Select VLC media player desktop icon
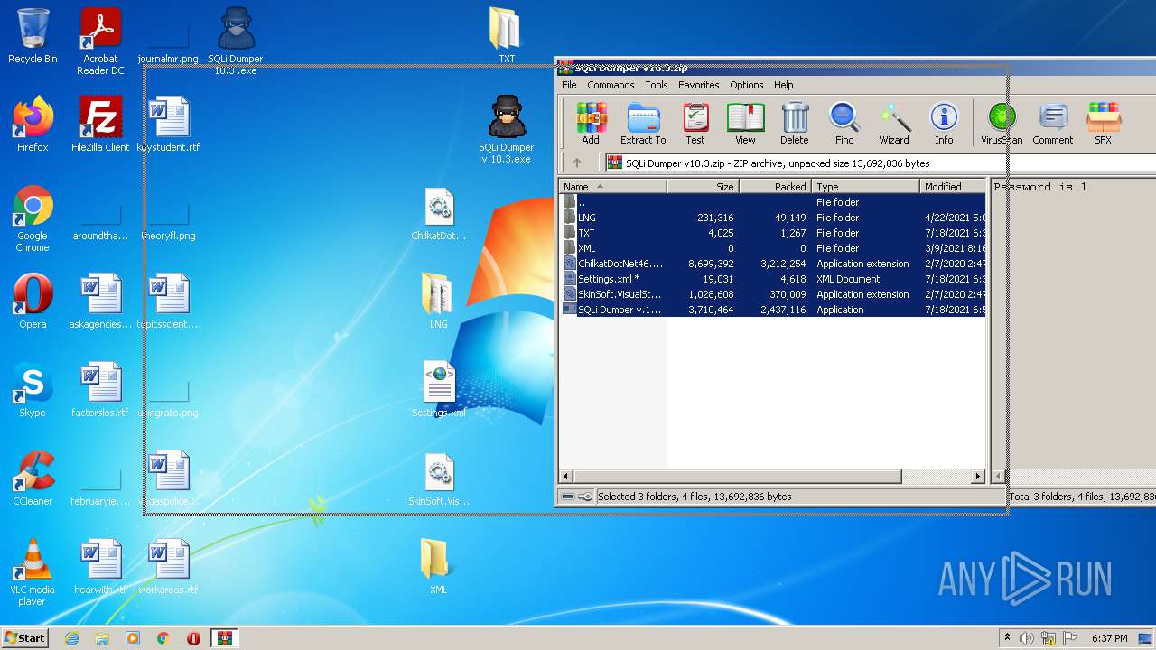 click(33, 573)
